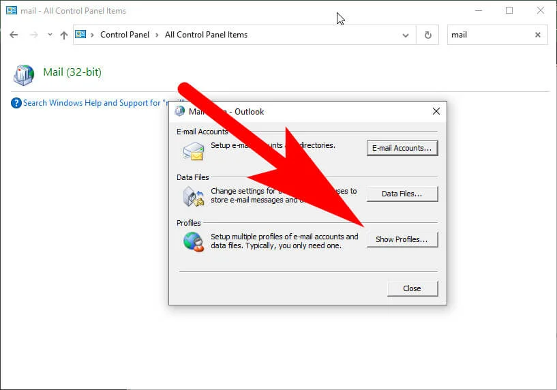Click the envelope E-mail Accounts icon
The width and height of the screenshot is (557, 390).
[193, 151]
